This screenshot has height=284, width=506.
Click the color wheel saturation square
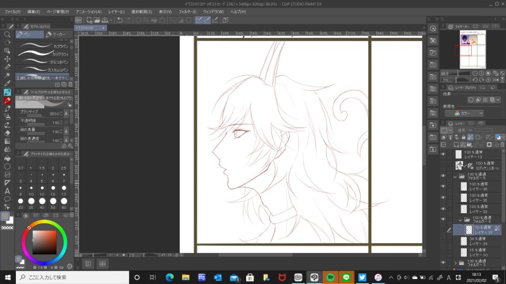coord(44,242)
